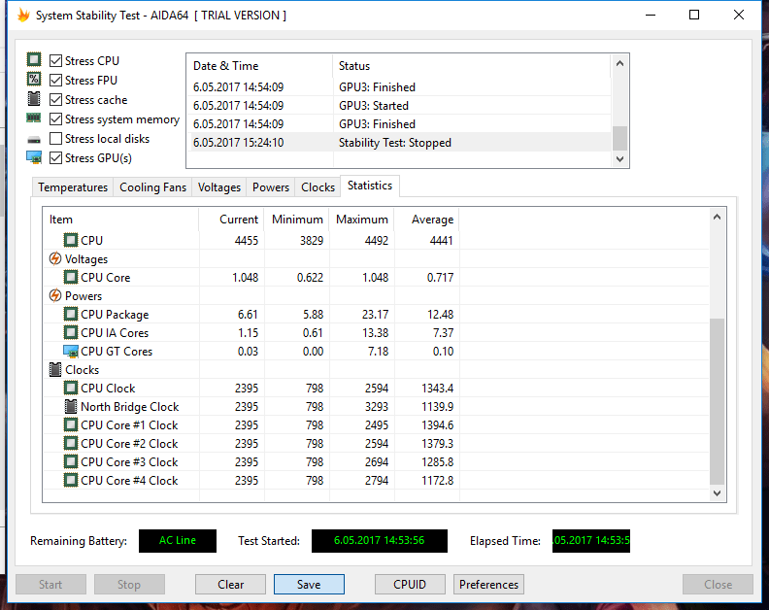769x610 pixels.
Task: Click the CPU Clock row icon
Action: click(x=71, y=389)
